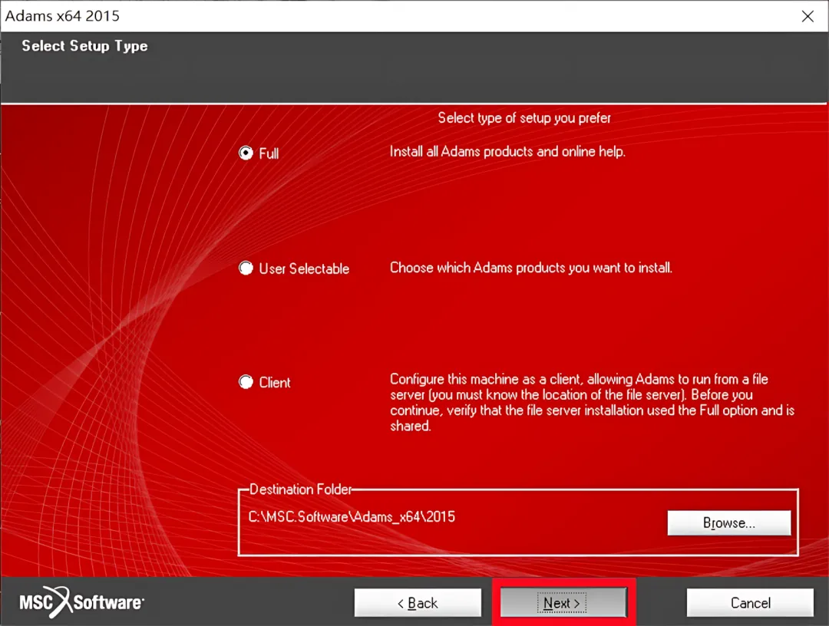Click 'Choose which Adams products you want to install' text
This screenshot has height=626, width=829.
[531, 268]
